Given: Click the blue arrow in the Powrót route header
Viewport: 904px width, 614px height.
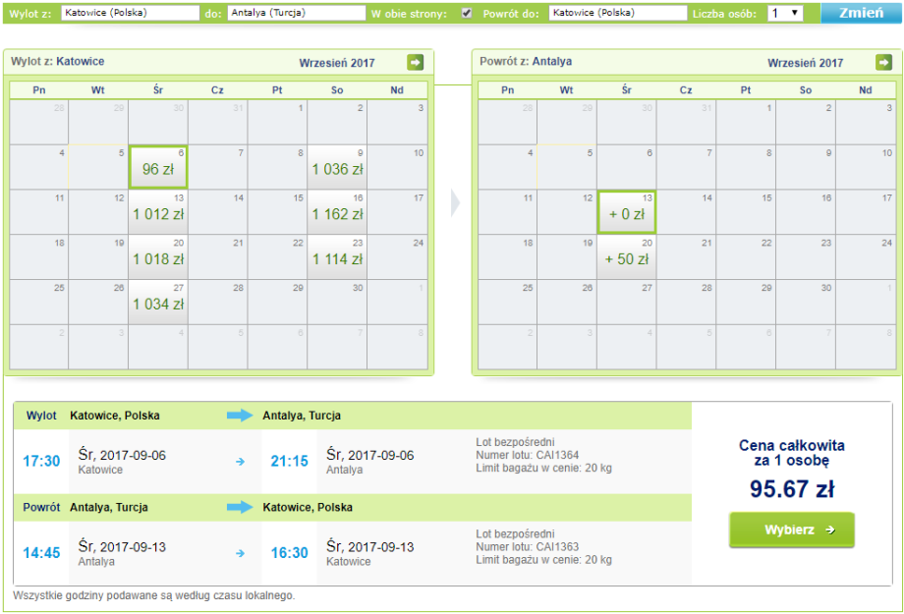Looking at the screenshot, I should [x=240, y=508].
